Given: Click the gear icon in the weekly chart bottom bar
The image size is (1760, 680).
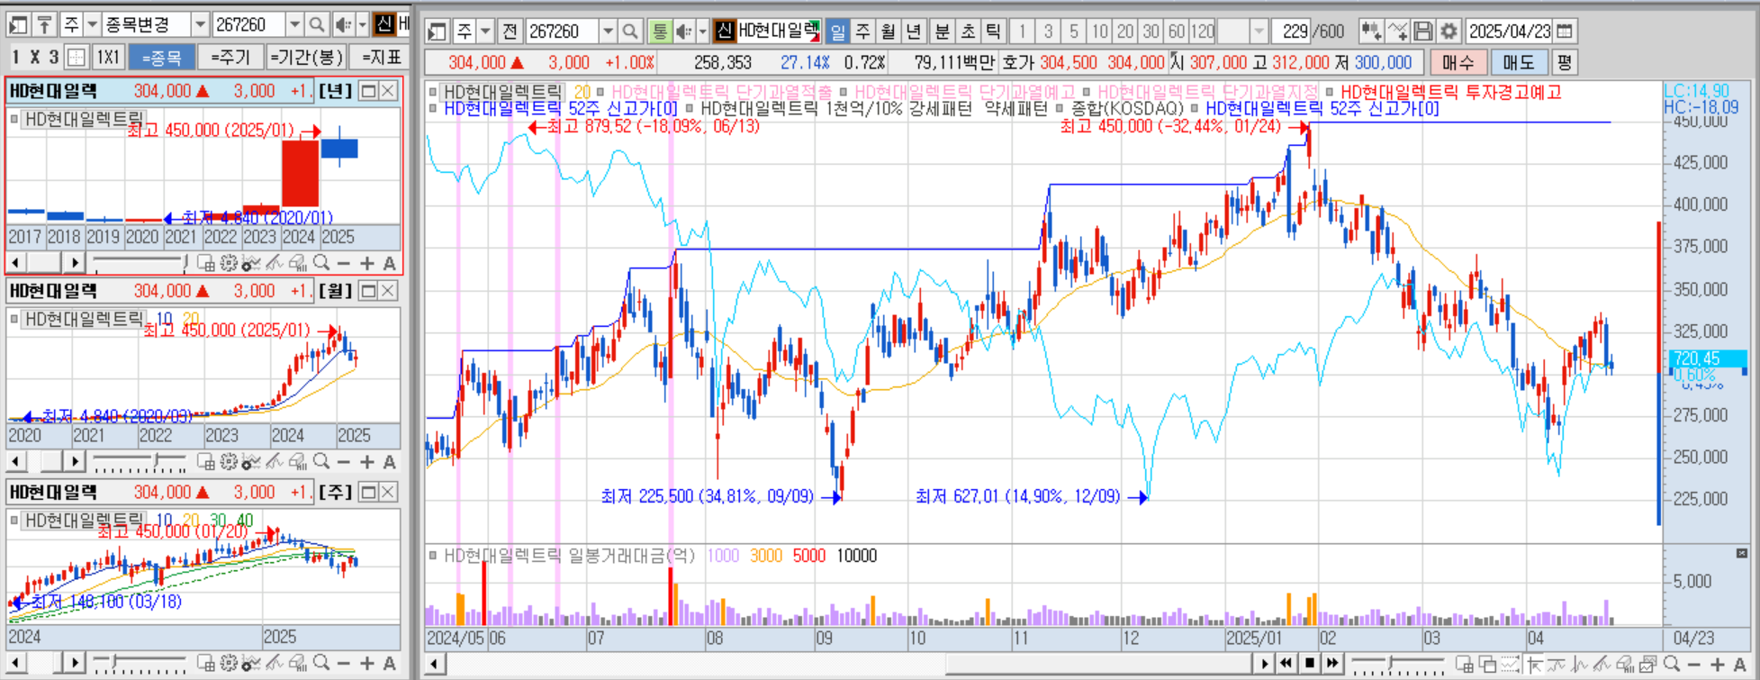Looking at the screenshot, I should tap(229, 664).
